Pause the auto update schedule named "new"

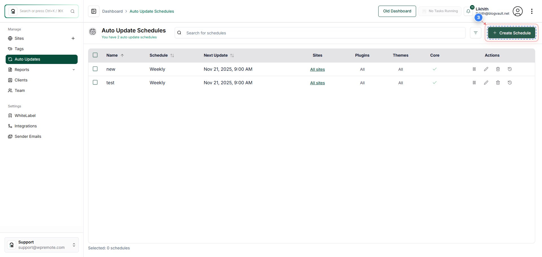point(474,69)
